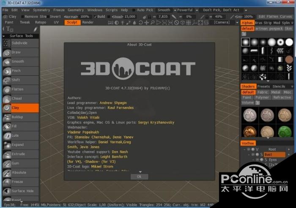Select the Clay tool

click(x=21, y=108)
